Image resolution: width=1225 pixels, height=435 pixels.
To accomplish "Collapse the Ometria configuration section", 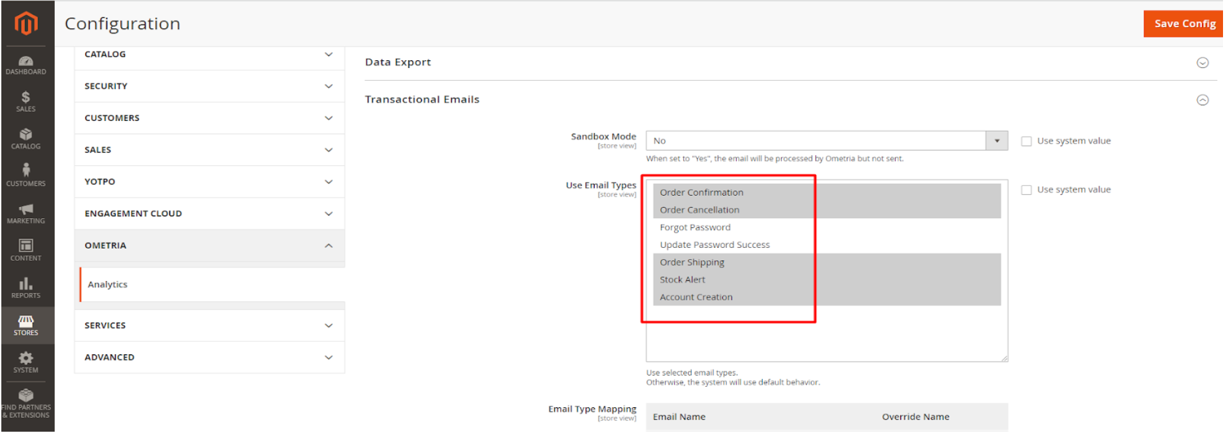I will [210, 245].
